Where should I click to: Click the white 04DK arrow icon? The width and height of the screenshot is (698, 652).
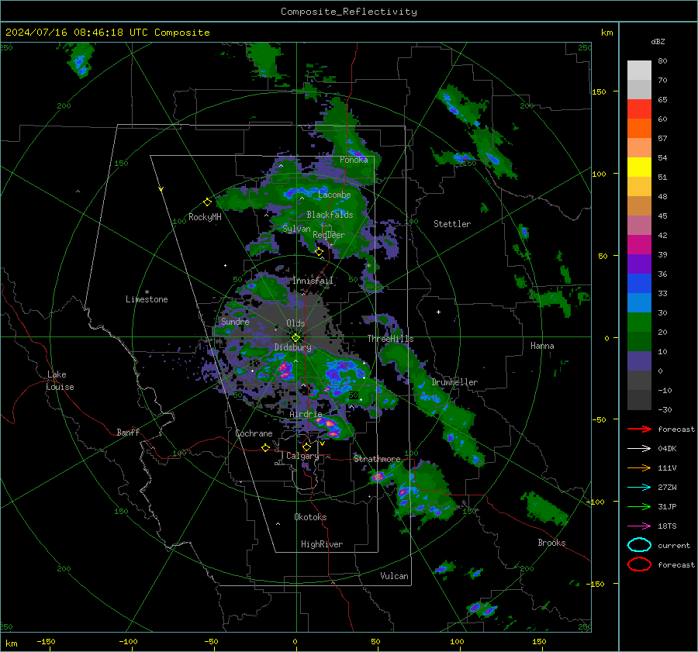point(639,449)
